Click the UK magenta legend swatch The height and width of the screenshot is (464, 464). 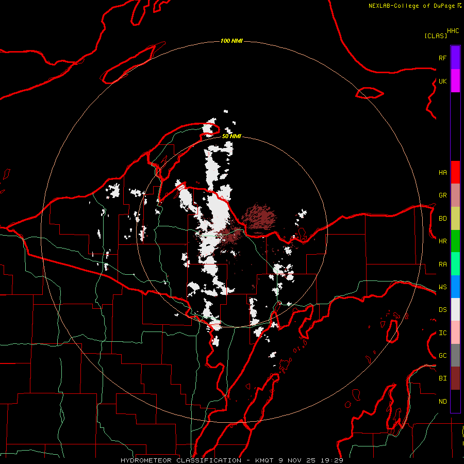(455, 81)
